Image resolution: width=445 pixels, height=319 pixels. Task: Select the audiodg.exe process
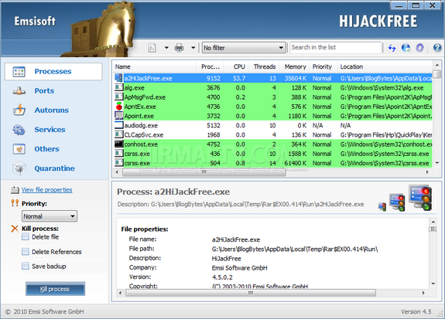[273, 125]
